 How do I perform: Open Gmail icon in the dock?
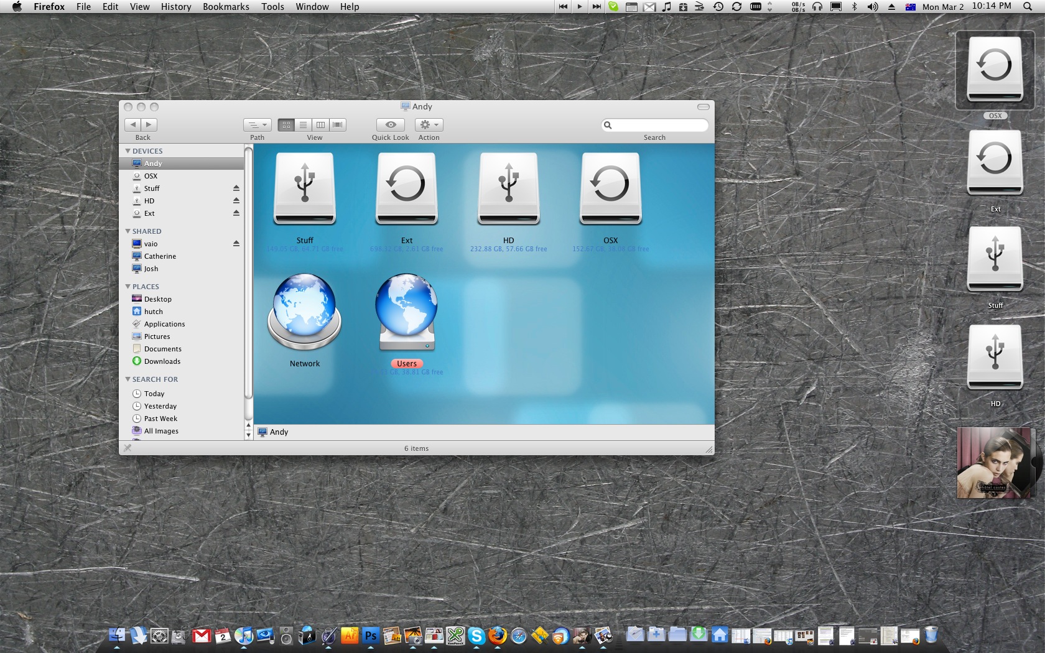[202, 636]
